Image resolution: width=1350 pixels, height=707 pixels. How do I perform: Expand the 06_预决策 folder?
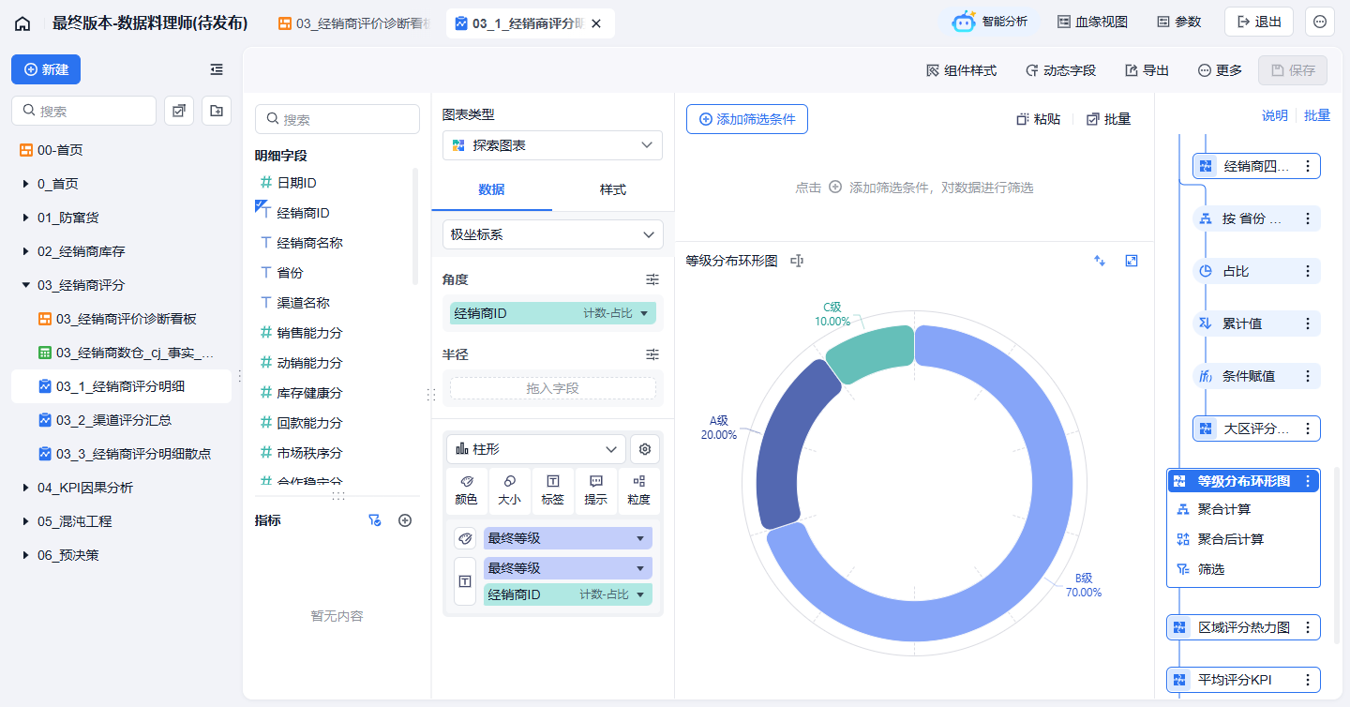(26, 555)
